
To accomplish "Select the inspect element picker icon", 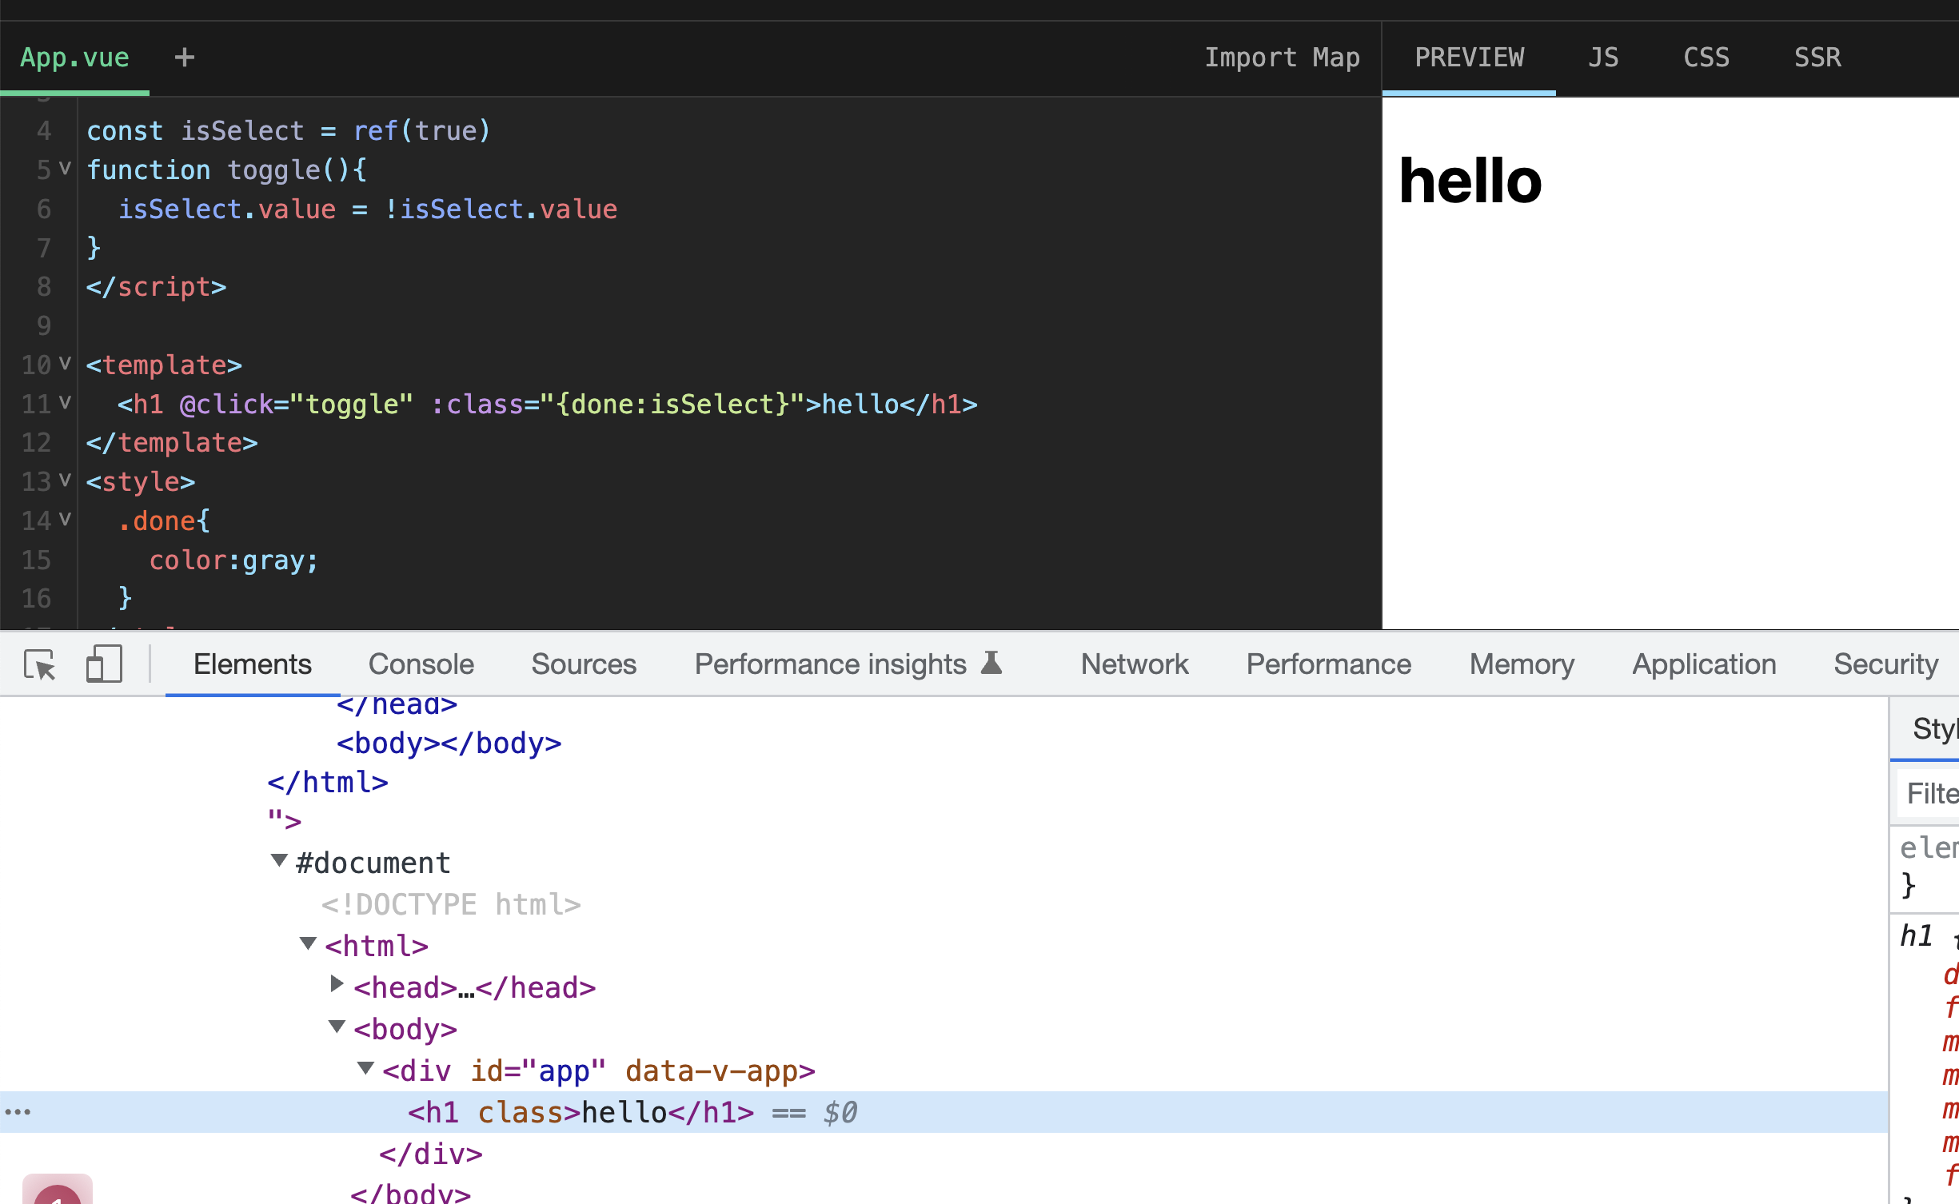I will coord(40,664).
